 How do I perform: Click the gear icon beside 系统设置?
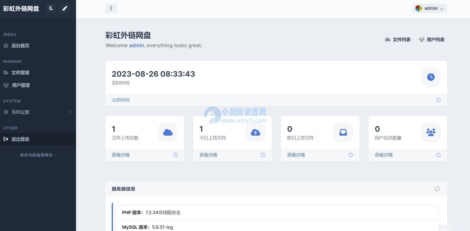(6, 112)
